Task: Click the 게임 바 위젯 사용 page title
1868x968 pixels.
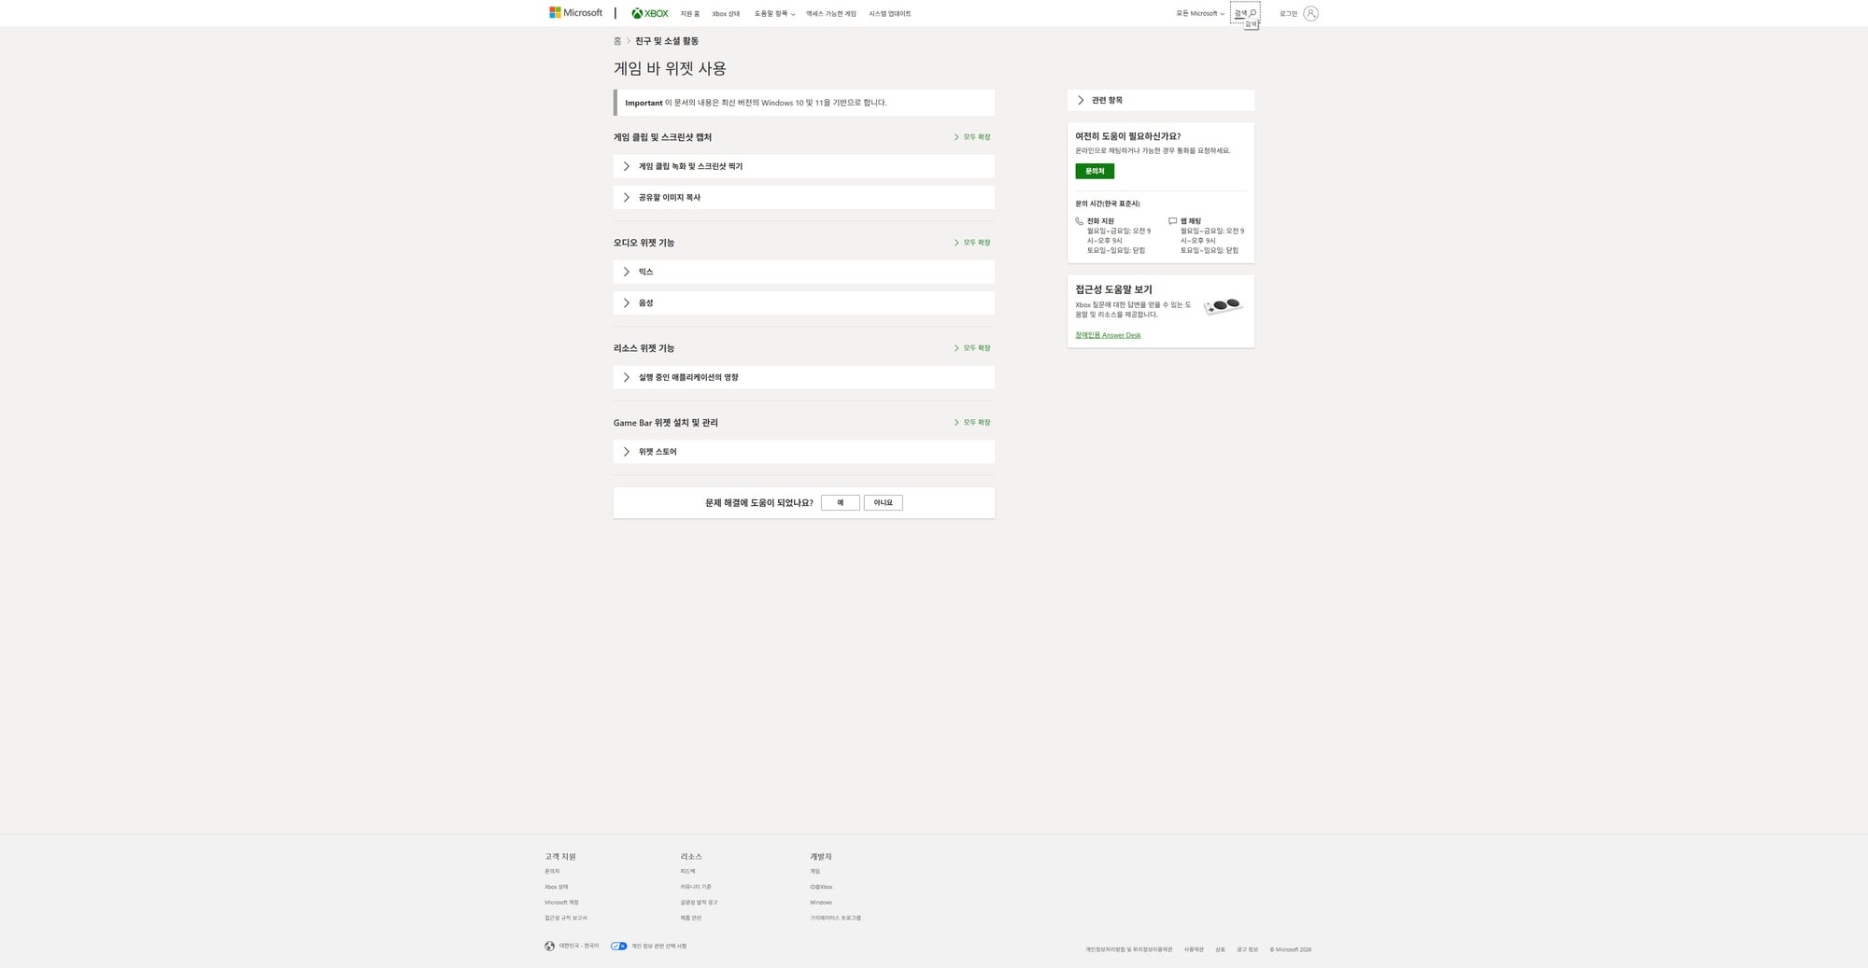Action: (x=670, y=69)
